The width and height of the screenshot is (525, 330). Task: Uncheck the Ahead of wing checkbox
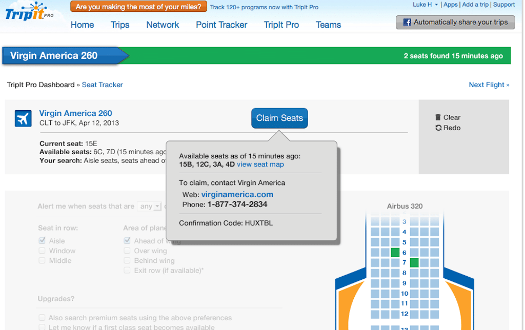(x=127, y=240)
